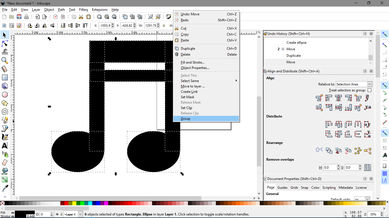
Task: Choose Duplicate from the context menu
Action: pyautogui.click(x=206, y=49)
